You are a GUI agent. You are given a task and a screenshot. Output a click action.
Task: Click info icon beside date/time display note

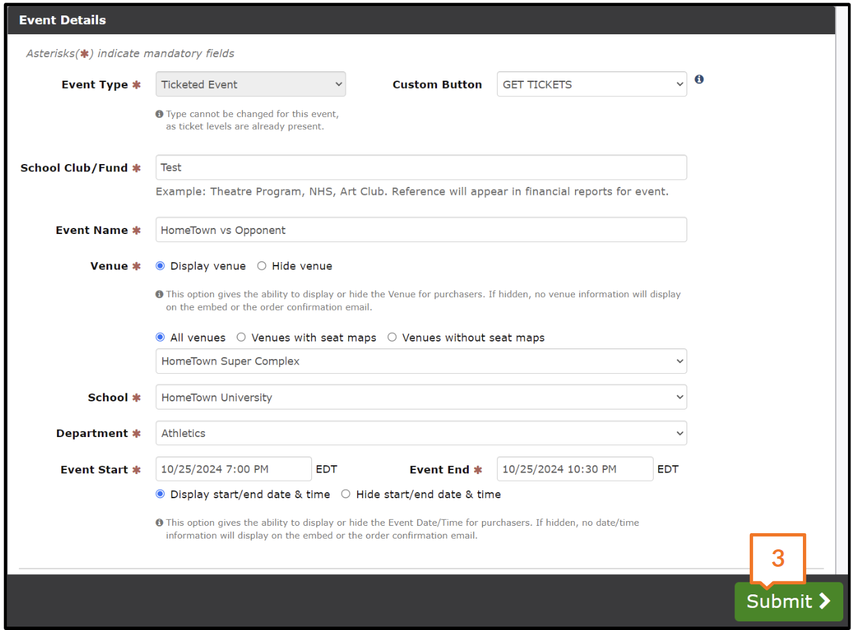159,522
